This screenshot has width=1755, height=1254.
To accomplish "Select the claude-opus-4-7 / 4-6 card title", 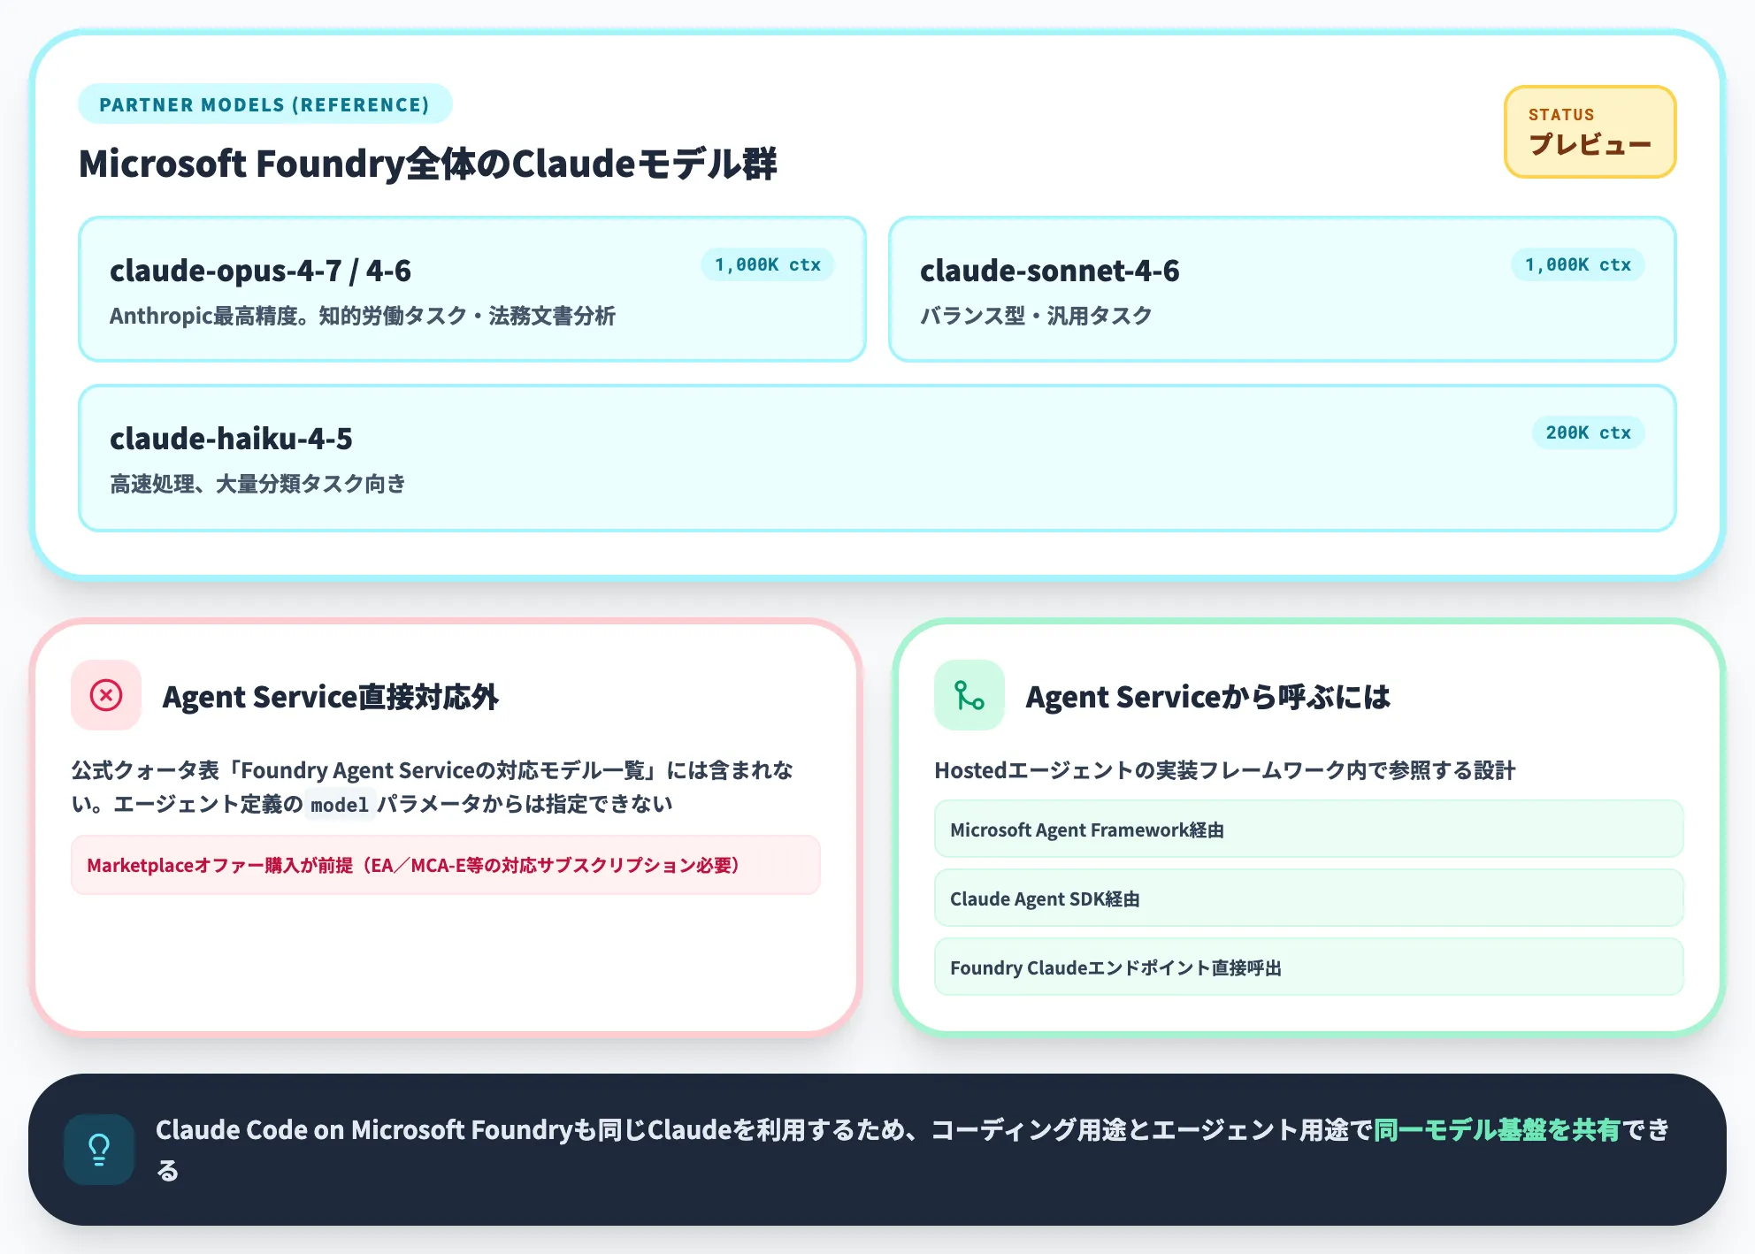I will (260, 270).
